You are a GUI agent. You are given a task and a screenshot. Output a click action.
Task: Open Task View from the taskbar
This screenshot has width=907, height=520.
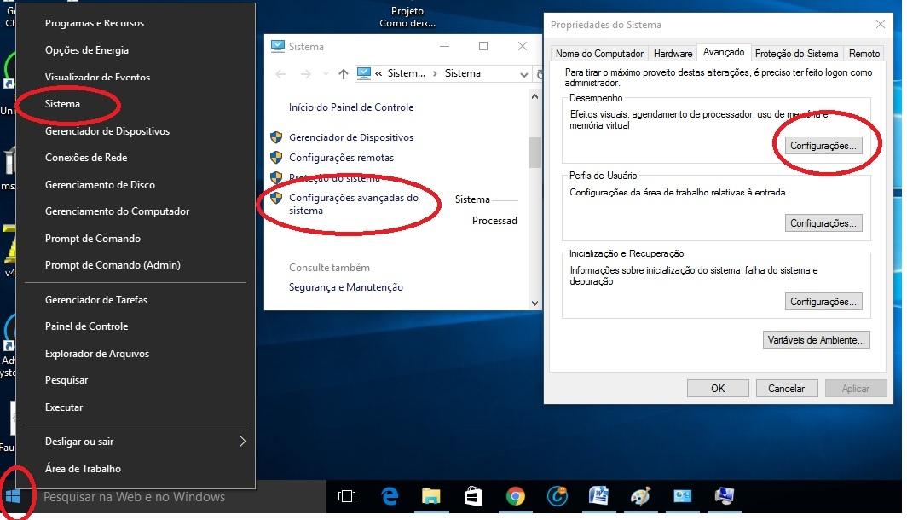coord(347,496)
